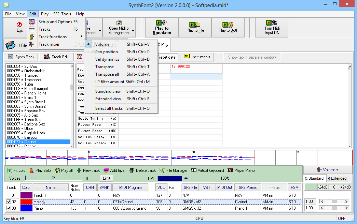
Task: Open the Edit menu
Action: [x=33, y=14]
